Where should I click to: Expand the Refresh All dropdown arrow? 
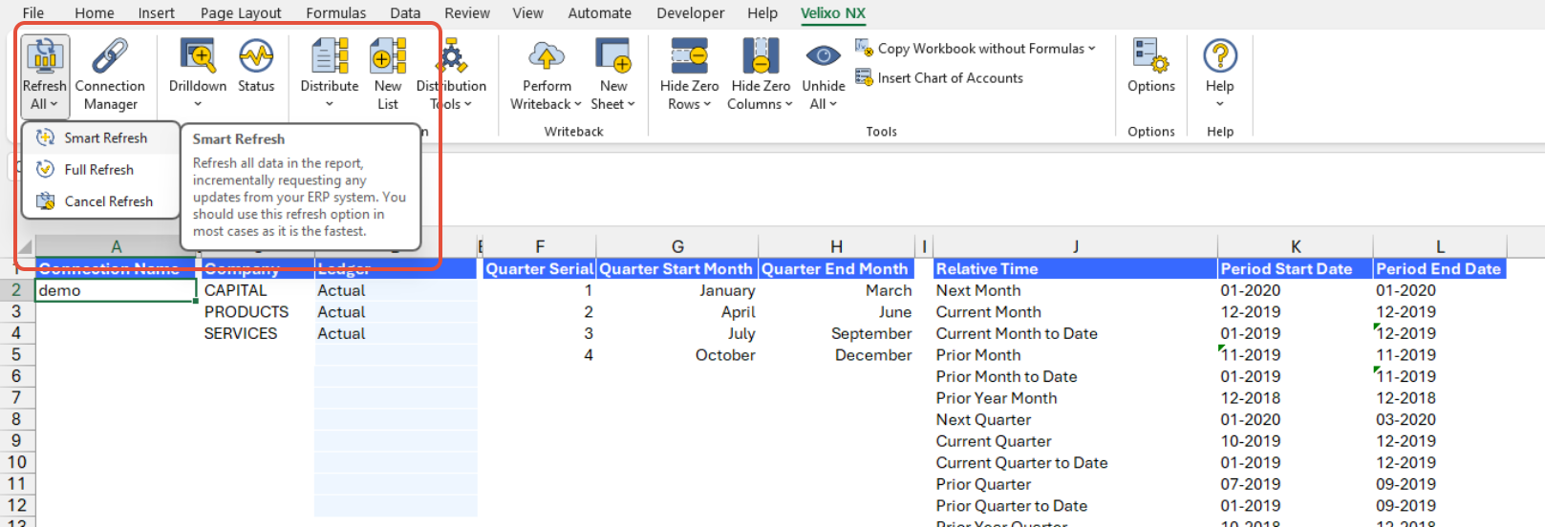[54, 104]
